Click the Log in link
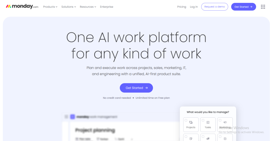The width and height of the screenshot is (272, 141). tap(194, 7)
